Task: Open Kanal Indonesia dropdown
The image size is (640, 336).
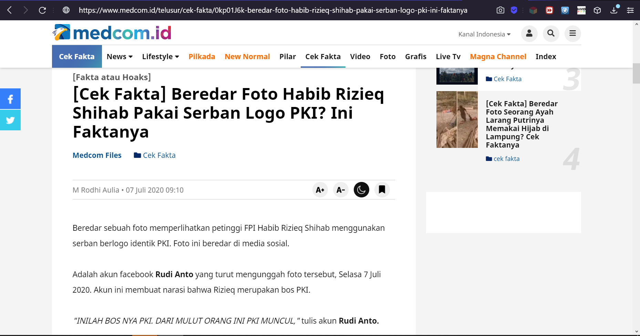Action: point(484,34)
